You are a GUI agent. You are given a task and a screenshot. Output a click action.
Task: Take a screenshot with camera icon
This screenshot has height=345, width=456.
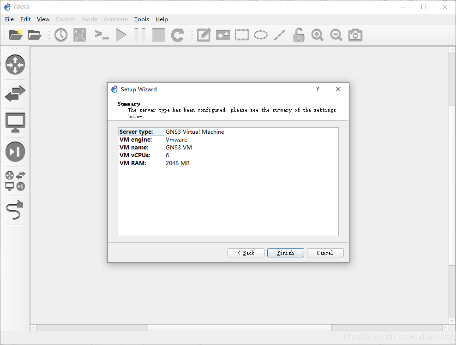click(355, 35)
